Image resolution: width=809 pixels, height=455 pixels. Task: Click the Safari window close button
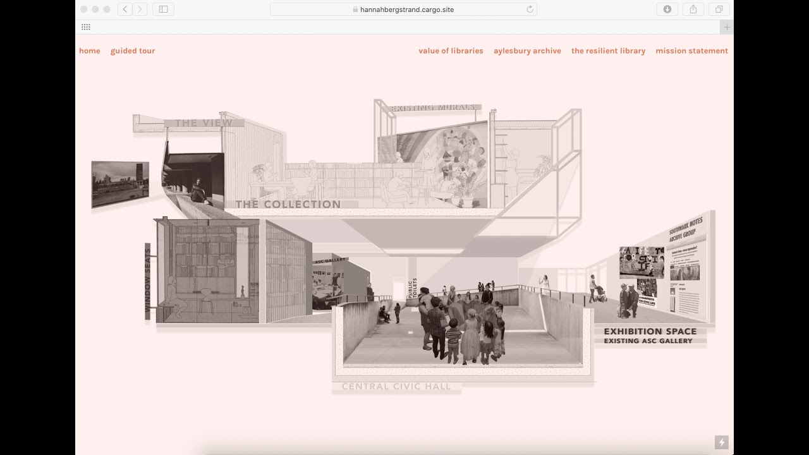[x=84, y=9]
